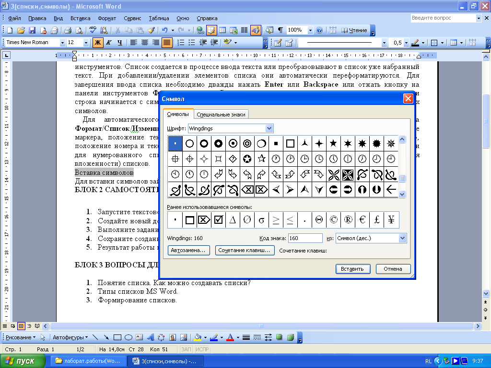Image resolution: width=491 pixels, height=368 pixels.
Task: Click the Save diskette icon
Action: [32, 30]
